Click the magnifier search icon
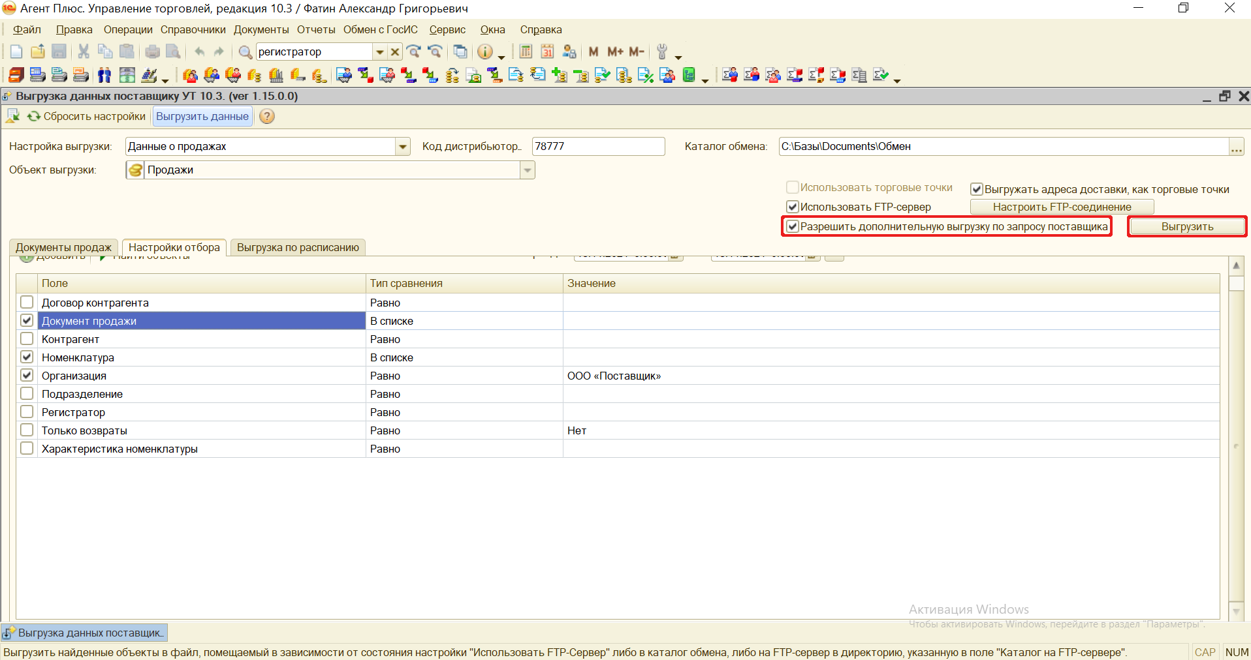 point(245,52)
